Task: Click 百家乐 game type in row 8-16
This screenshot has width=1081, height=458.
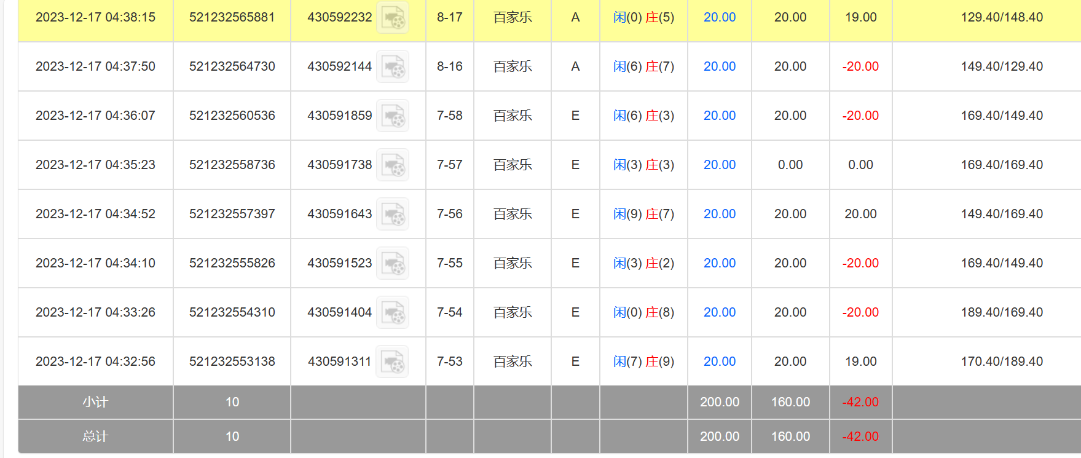Action: [513, 66]
